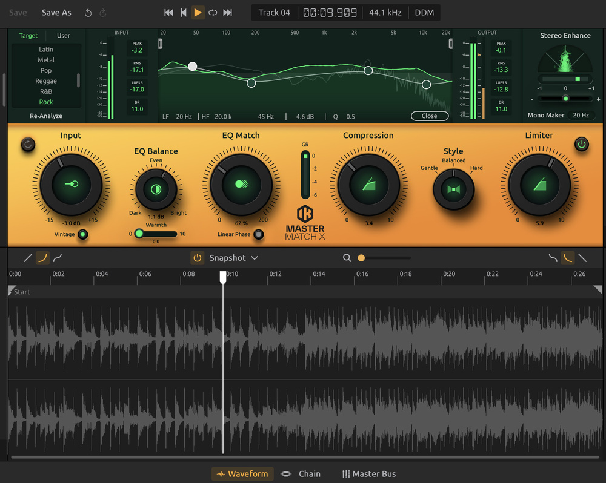Viewport: 606px width, 483px height.
Task: Click the undo arrow icon
Action: pos(88,13)
